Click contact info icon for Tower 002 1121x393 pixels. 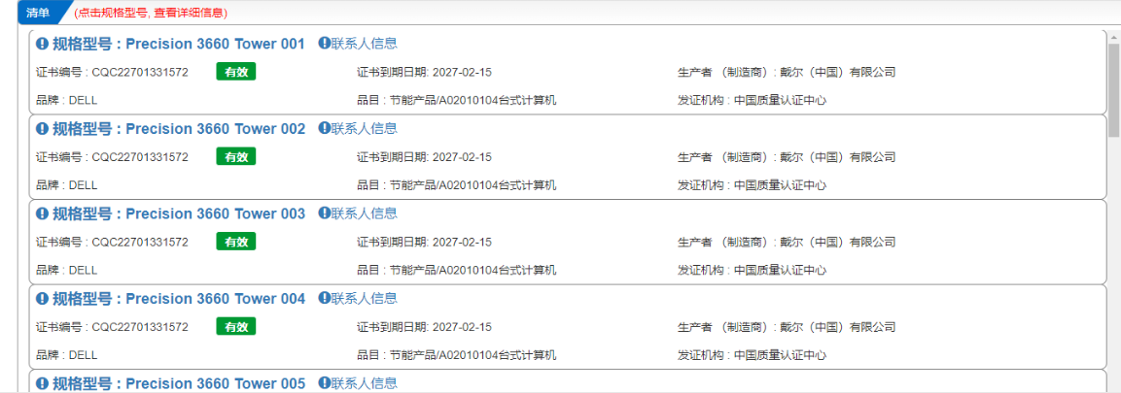pyautogui.click(x=324, y=128)
